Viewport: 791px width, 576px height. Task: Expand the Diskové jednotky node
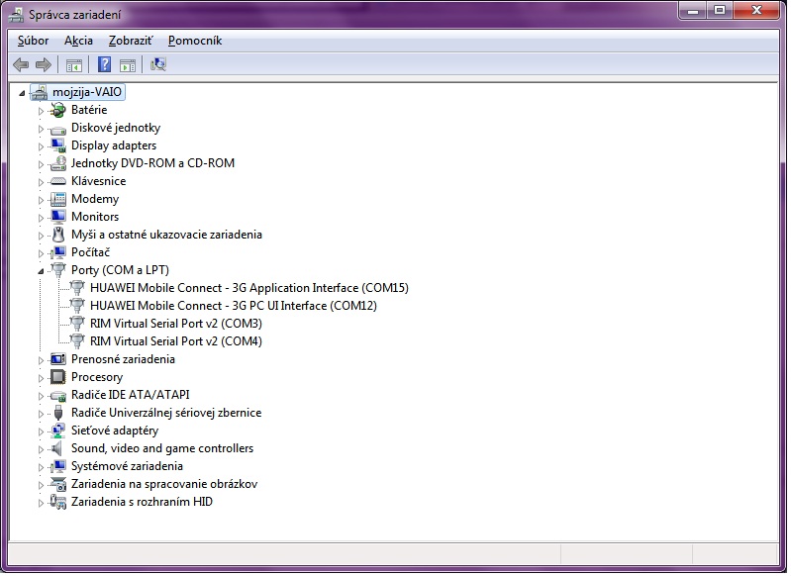[x=42, y=128]
